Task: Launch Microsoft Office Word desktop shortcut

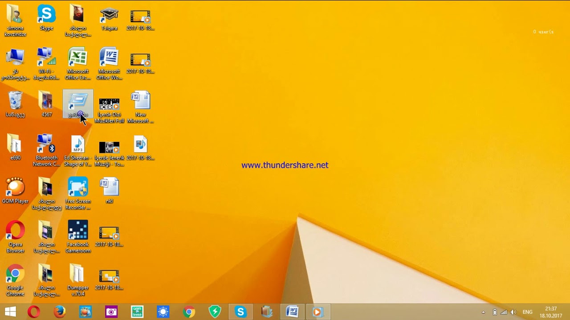Action: 109,64
